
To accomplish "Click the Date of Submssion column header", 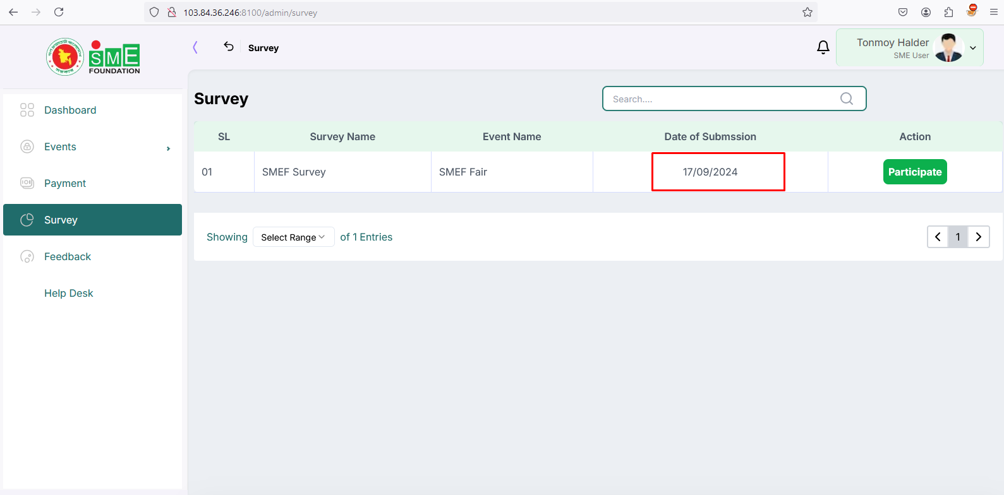I will [x=710, y=136].
